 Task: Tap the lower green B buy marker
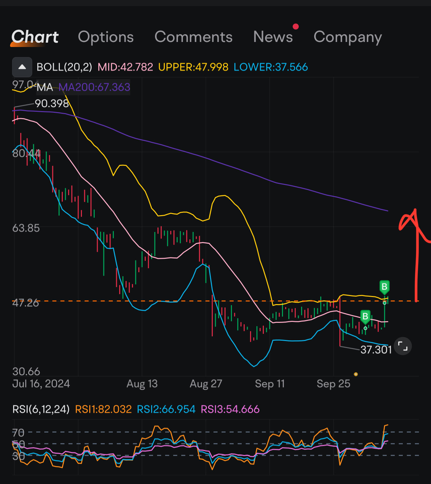pyautogui.click(x=365, y=317)
